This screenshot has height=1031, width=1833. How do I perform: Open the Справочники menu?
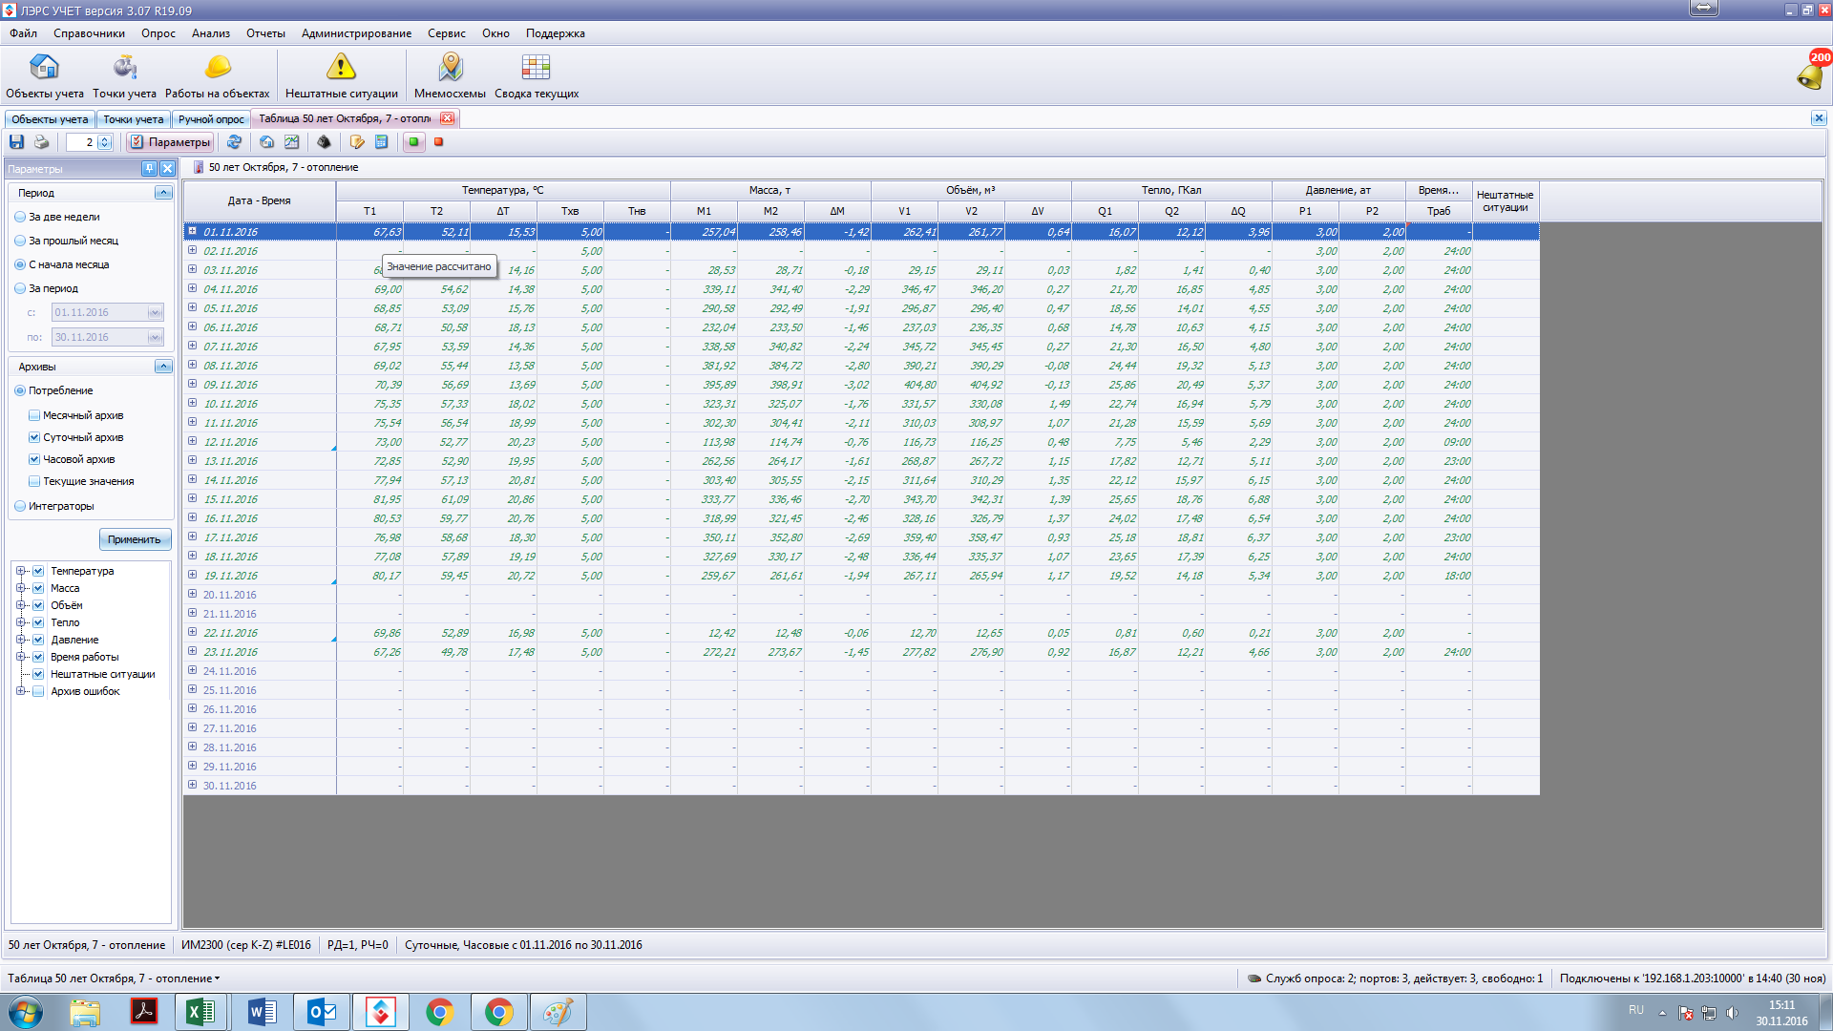click(x=89, y=33)
